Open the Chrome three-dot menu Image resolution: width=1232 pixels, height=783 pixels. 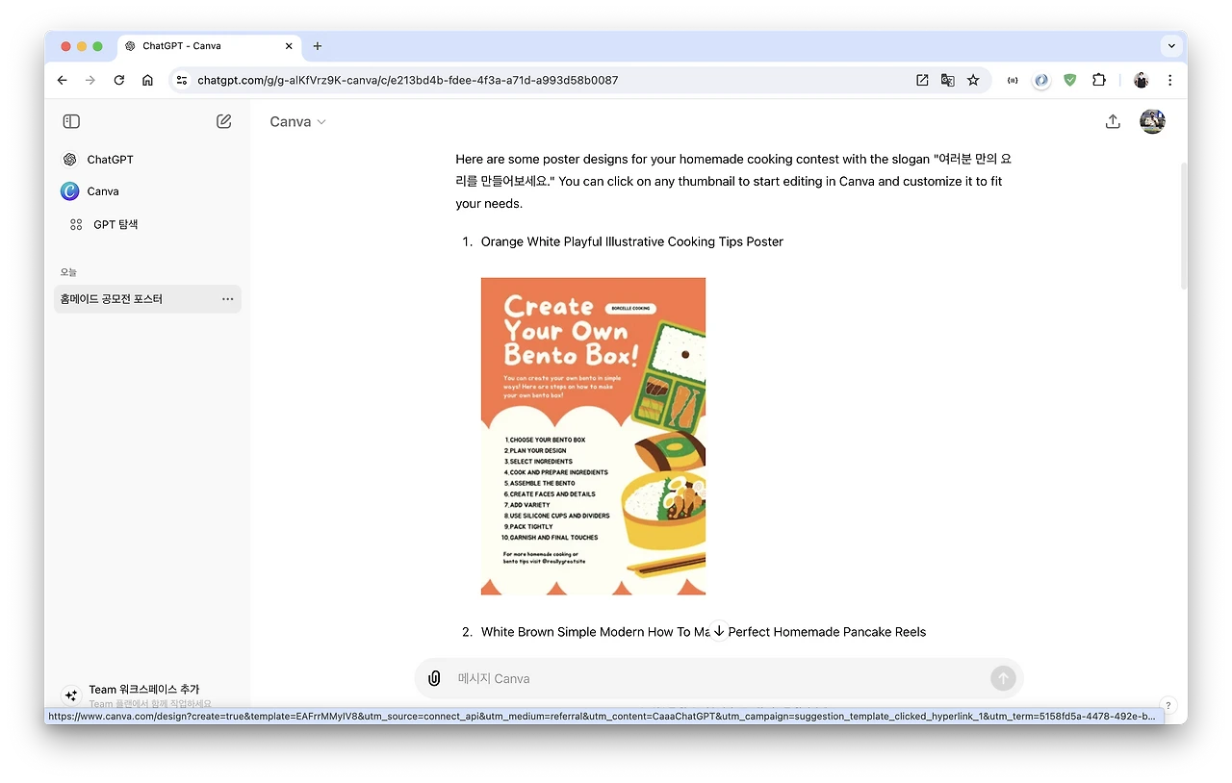pyautogui.click(x=1170, y=80)
